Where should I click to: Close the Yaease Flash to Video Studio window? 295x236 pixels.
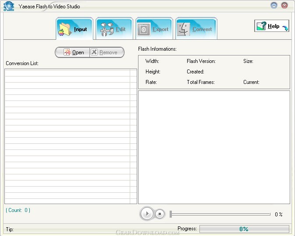(284, 6)
